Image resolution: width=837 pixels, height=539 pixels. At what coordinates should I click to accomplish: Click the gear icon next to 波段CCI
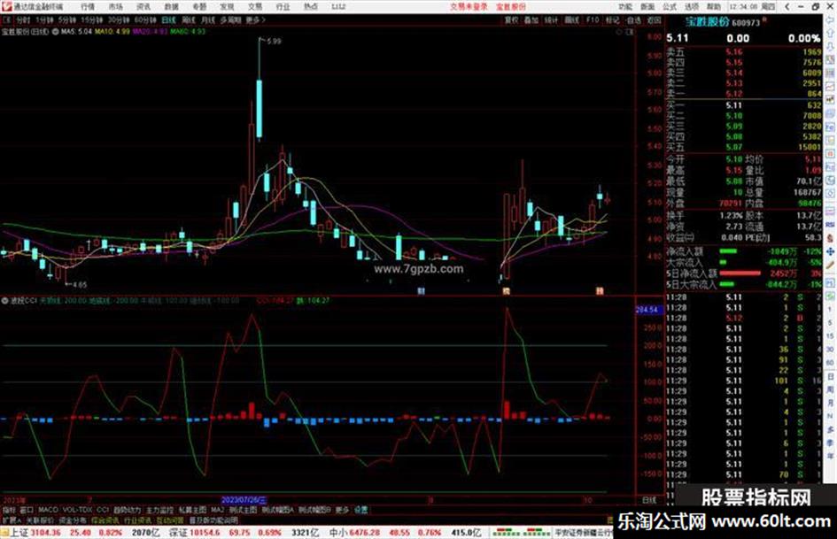click(4, 300)
